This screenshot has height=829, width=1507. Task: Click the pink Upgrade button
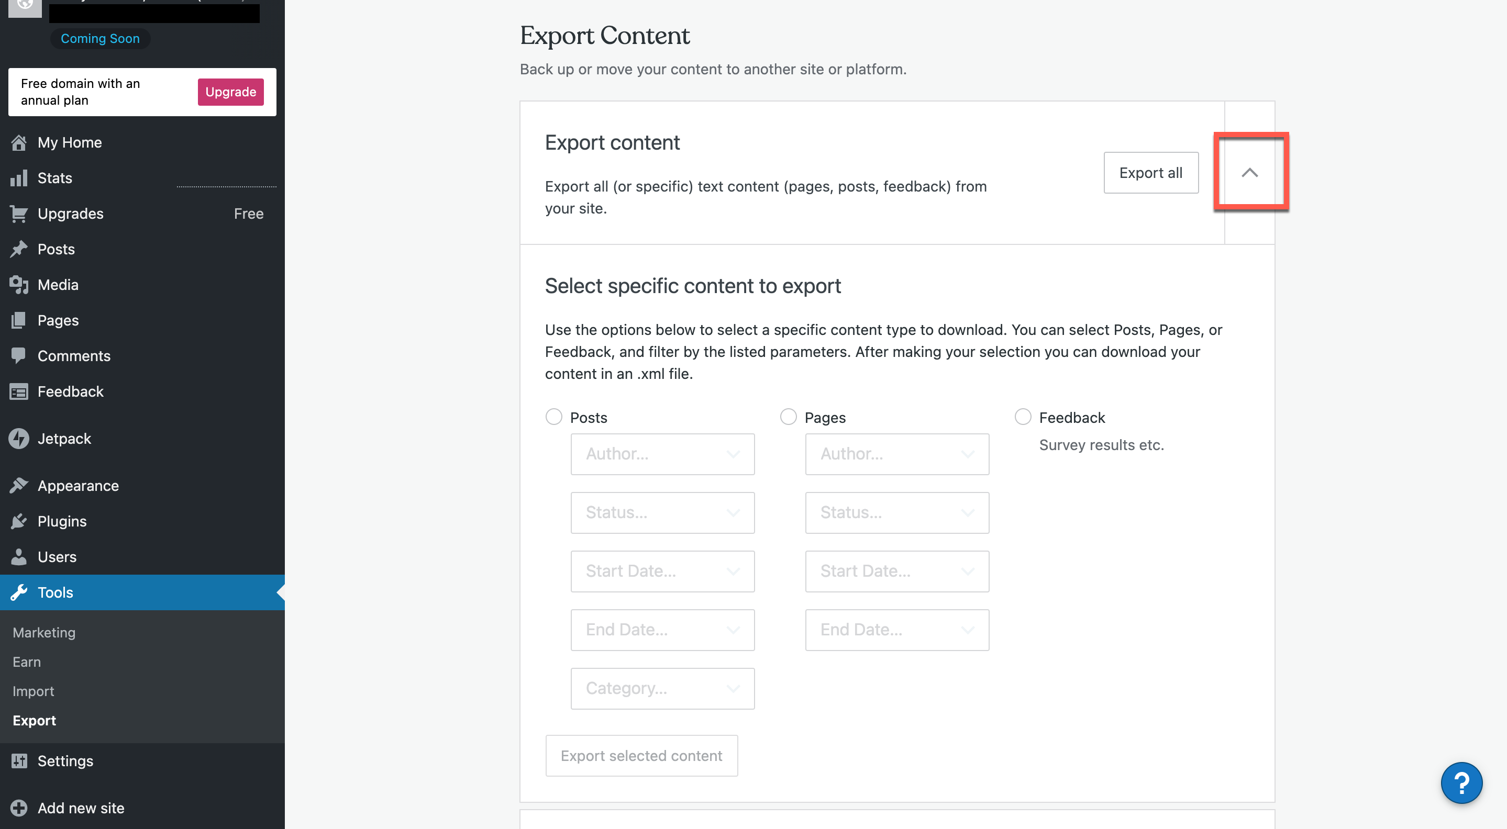tap(230, 92)
